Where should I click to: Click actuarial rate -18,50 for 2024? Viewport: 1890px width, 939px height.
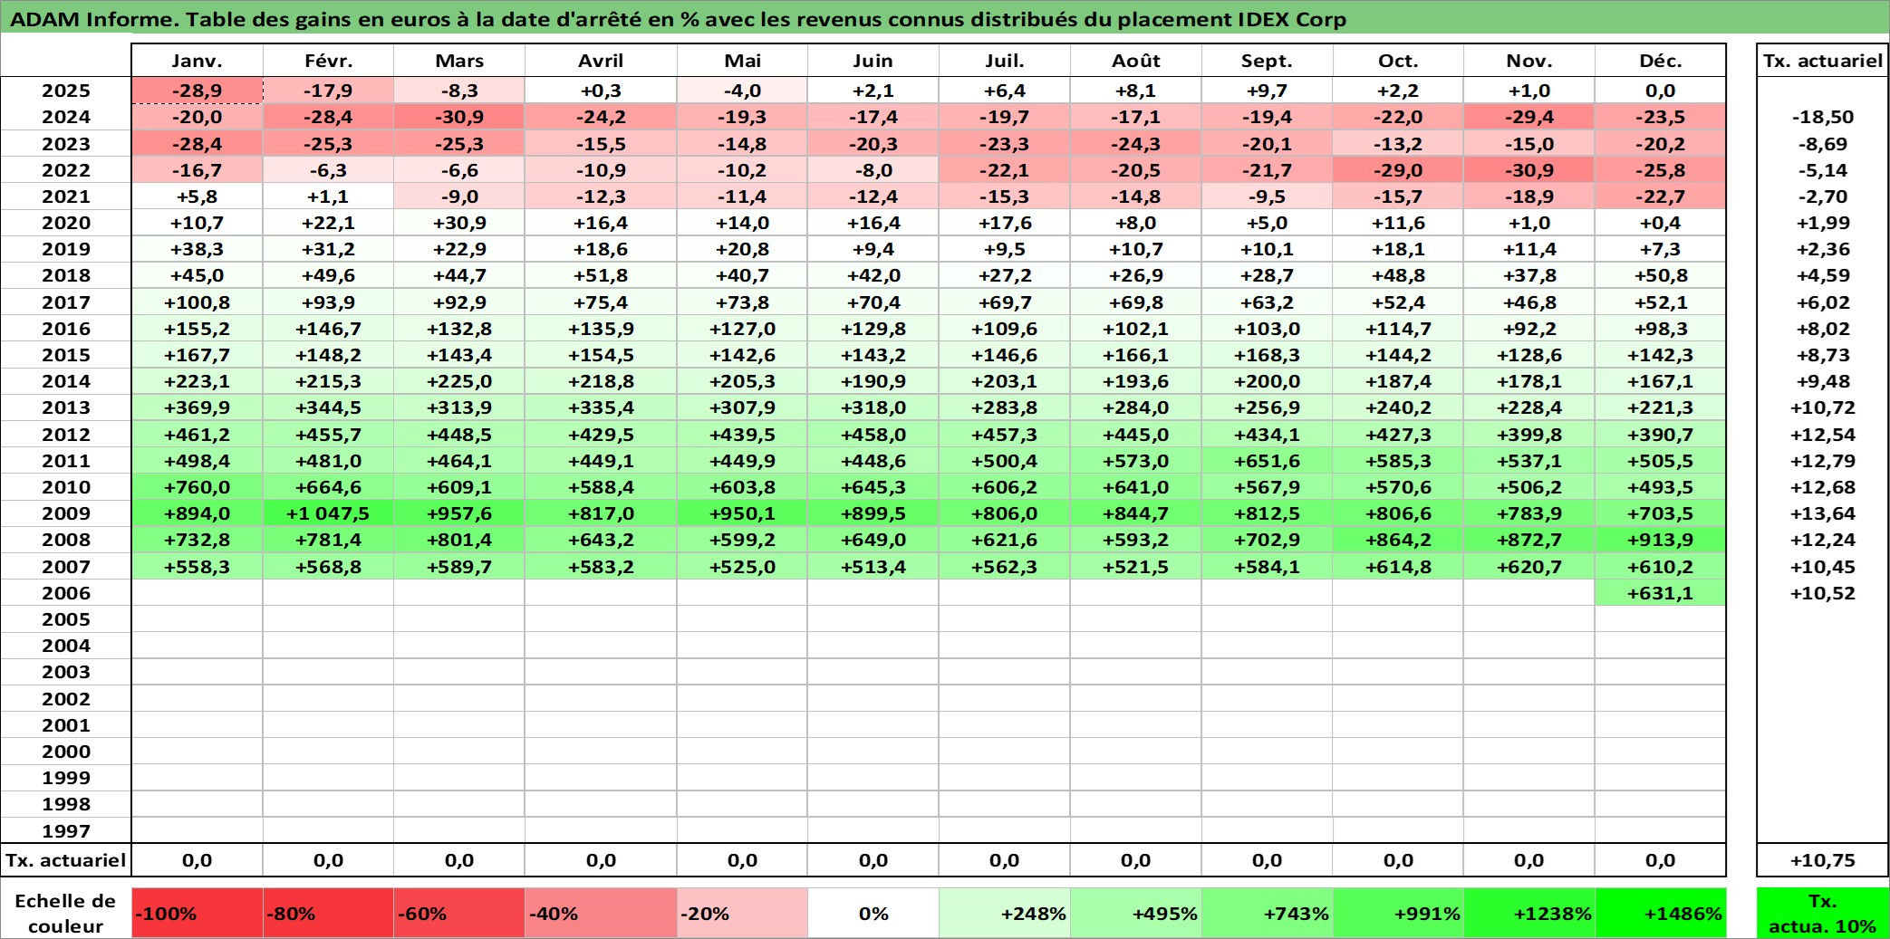(x=1822, y=117)
